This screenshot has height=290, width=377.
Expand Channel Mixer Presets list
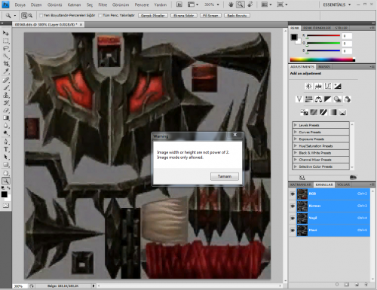[x=296, y=160]
